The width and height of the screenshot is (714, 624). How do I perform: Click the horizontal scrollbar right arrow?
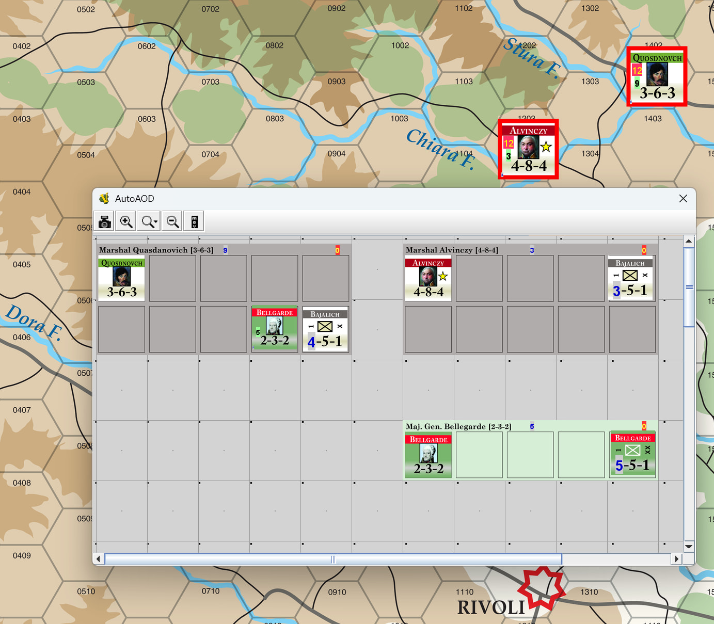click(x=676, y=559)
